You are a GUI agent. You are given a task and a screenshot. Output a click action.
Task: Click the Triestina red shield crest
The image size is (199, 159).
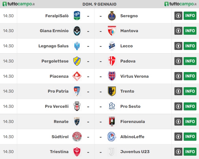[x=77, y=152]
